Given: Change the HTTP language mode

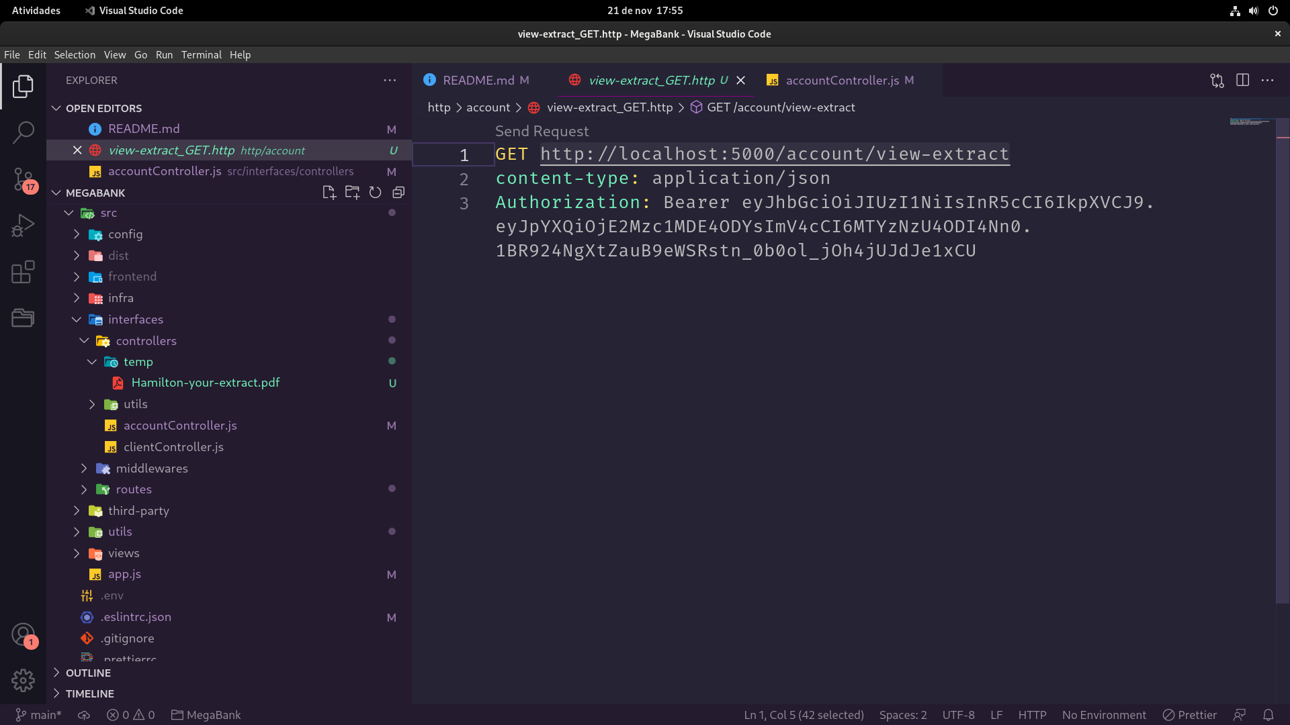Looking at the screenshot, I should click(x=1032, y=715).
